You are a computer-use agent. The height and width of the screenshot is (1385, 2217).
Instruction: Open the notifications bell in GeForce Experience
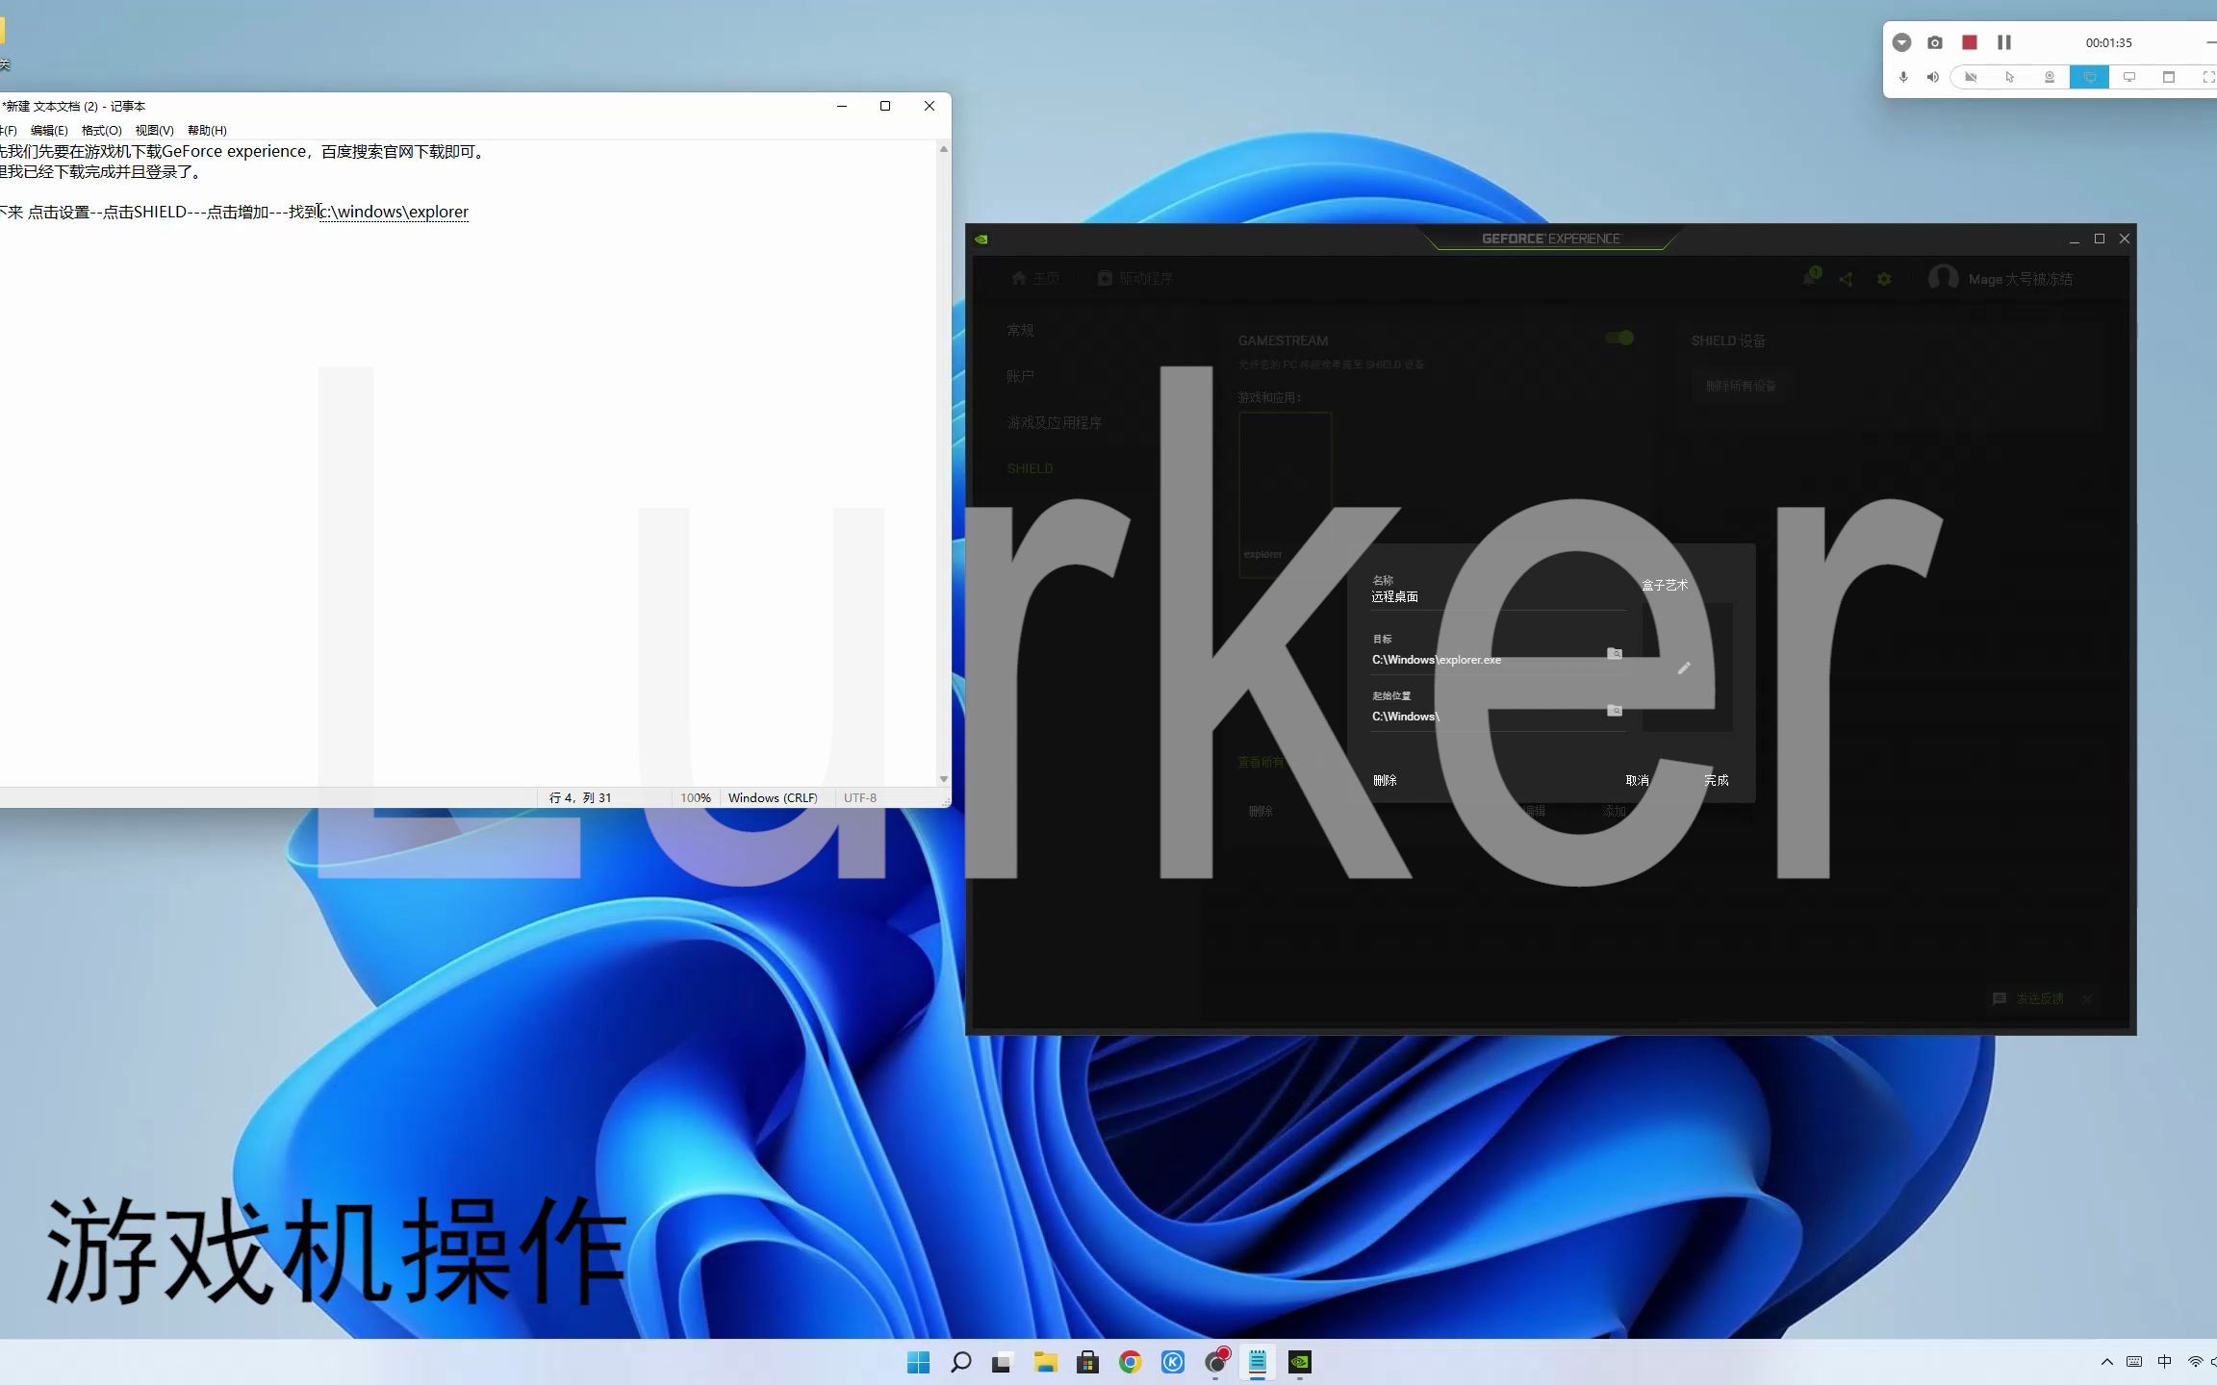(x=1809, y=278)
